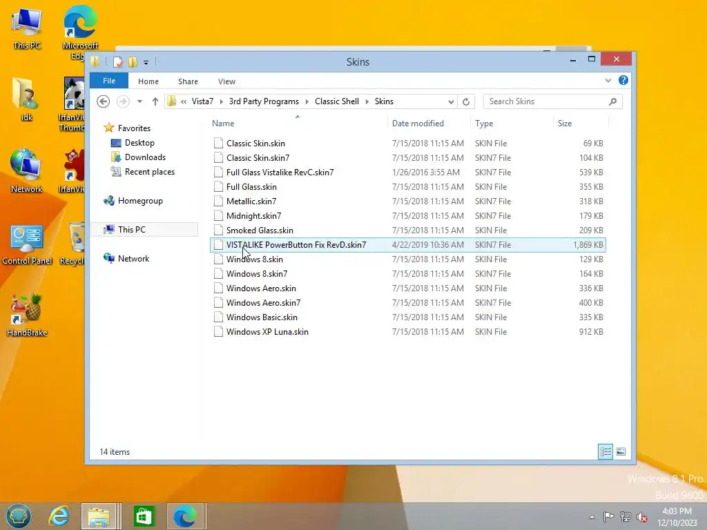Show hidden tray icons arrow

click(592, 517)
